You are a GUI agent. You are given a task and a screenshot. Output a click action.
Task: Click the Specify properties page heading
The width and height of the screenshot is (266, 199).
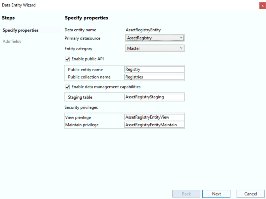click(86, 18)
